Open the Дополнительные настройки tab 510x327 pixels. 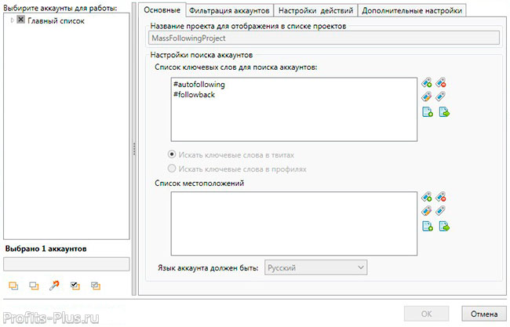(412, 10)
